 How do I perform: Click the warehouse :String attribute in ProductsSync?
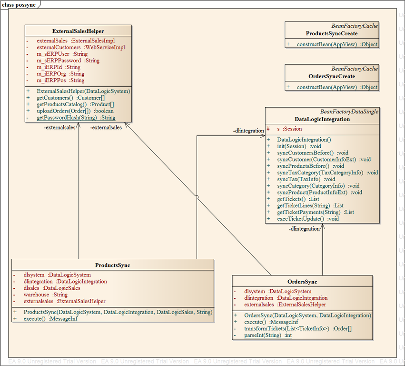(x=46, y=295)
